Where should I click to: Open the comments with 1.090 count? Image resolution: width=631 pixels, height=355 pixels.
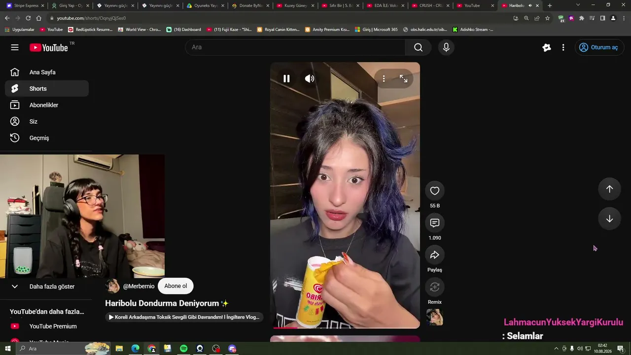pos(435,223)
